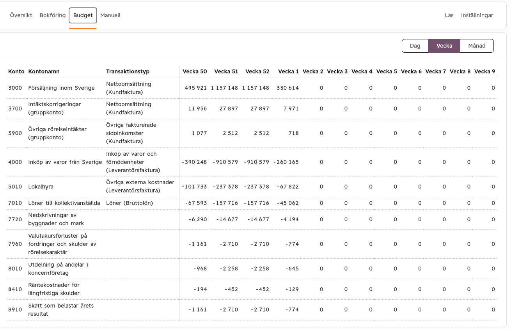Select account number 8910
511x329 pixels.
coord(15,309)
